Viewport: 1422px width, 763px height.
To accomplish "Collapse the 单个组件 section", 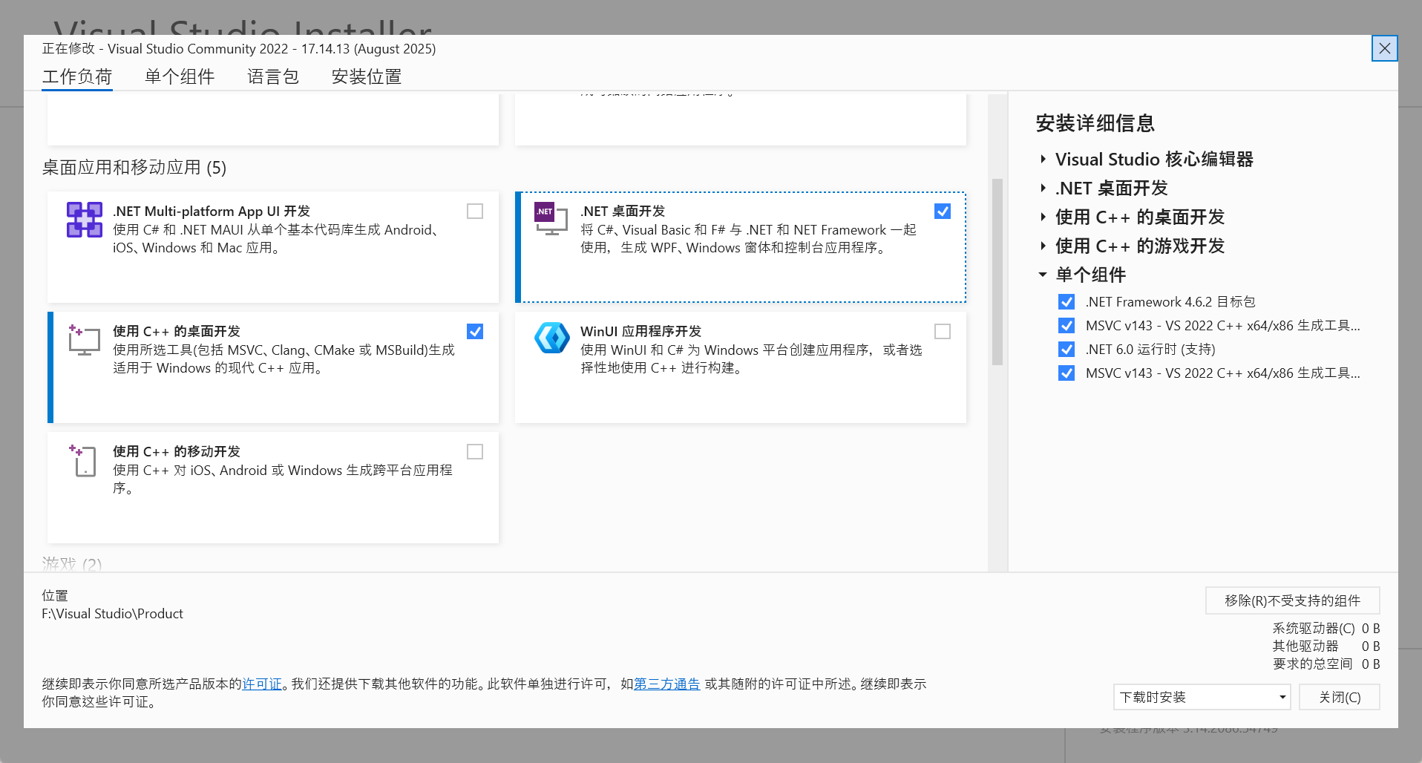I will click(x=1043, y=275).
